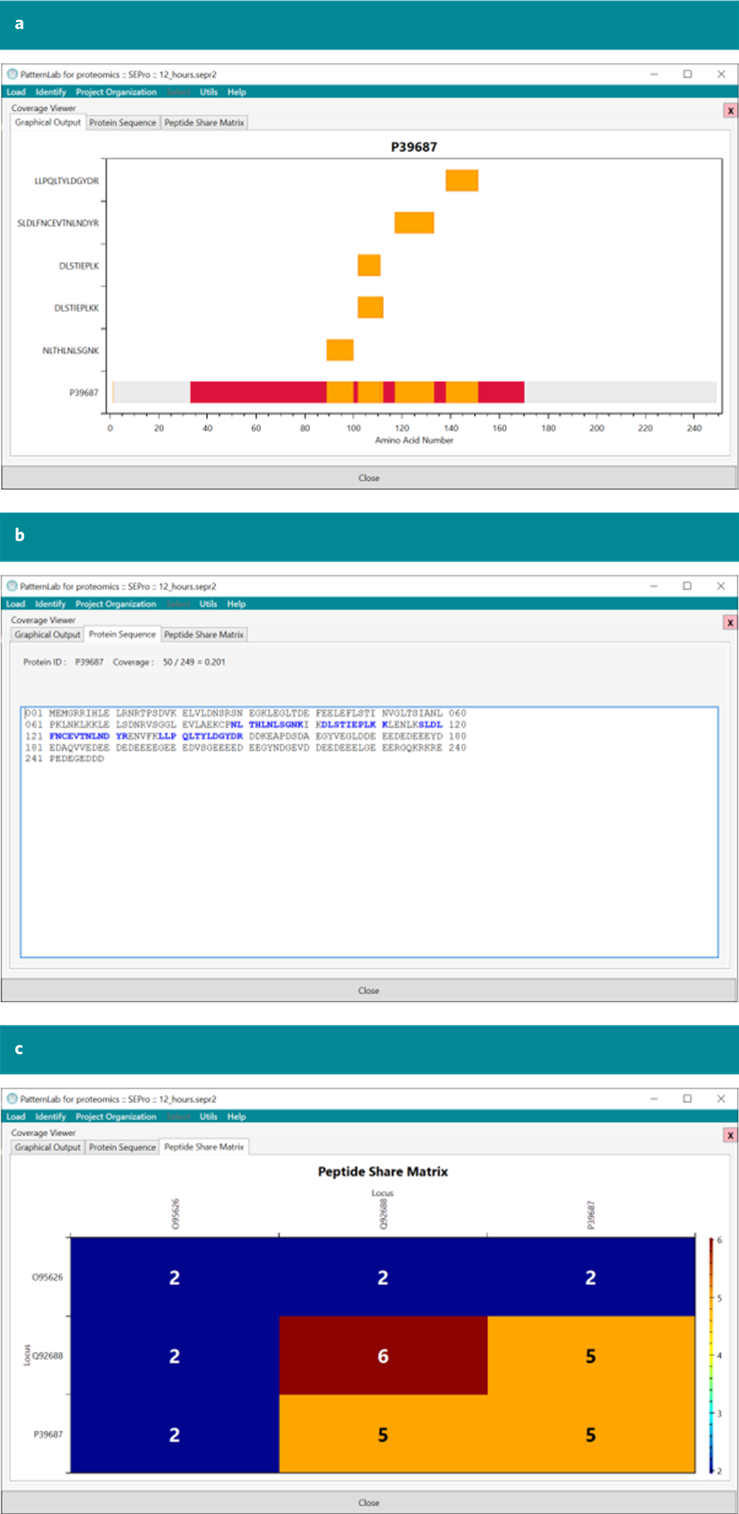Click red covered region of P39687 bar
The image size is (739, 1514).
point(258,392)
